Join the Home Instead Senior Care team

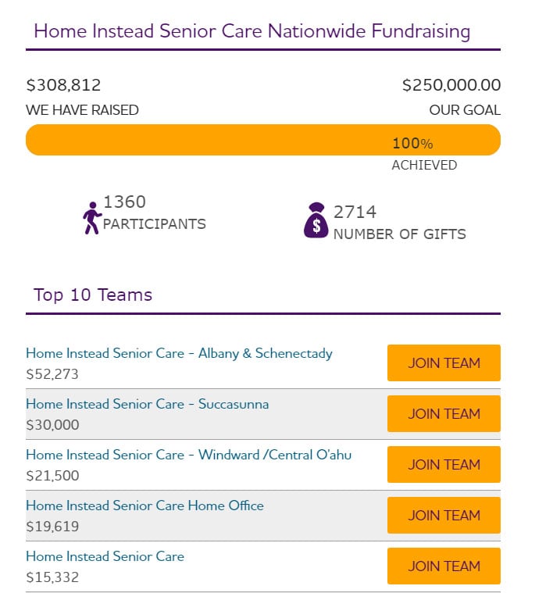coord(444,566)
